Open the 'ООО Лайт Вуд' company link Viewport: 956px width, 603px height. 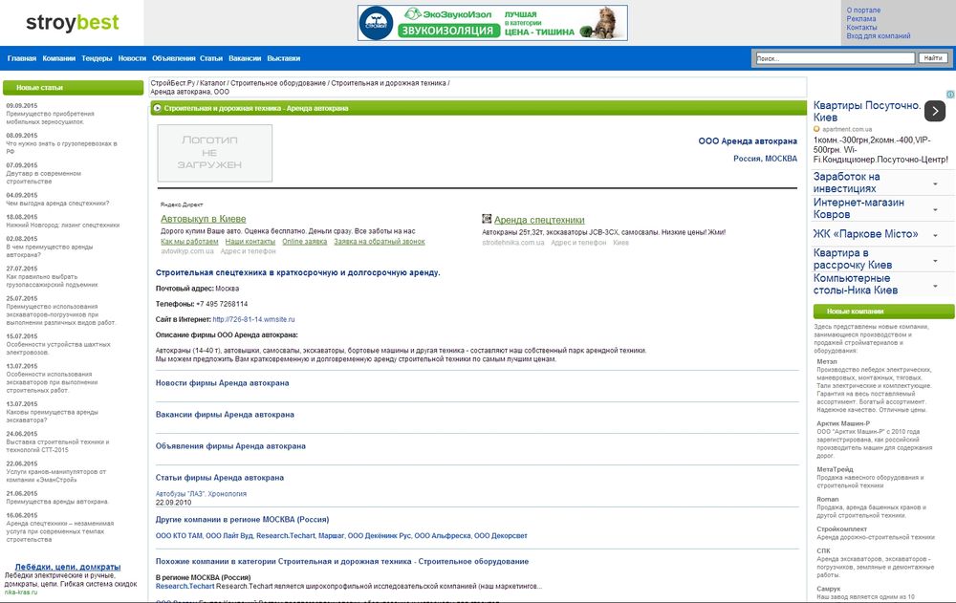(x=229, y=536)
